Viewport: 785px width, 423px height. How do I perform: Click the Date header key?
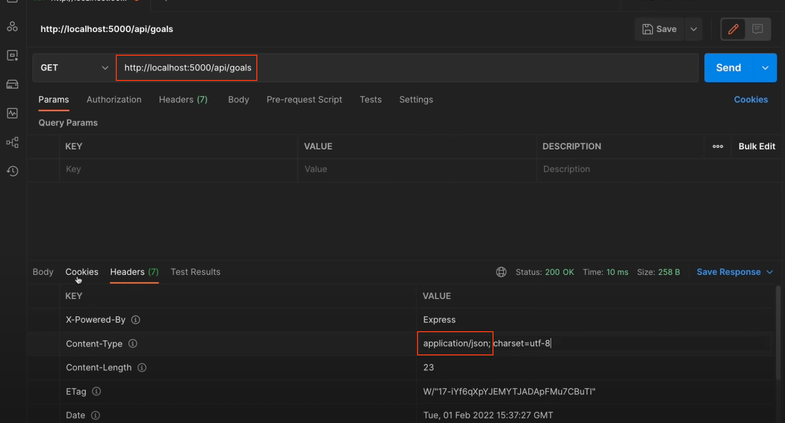(x=75, y=415)
